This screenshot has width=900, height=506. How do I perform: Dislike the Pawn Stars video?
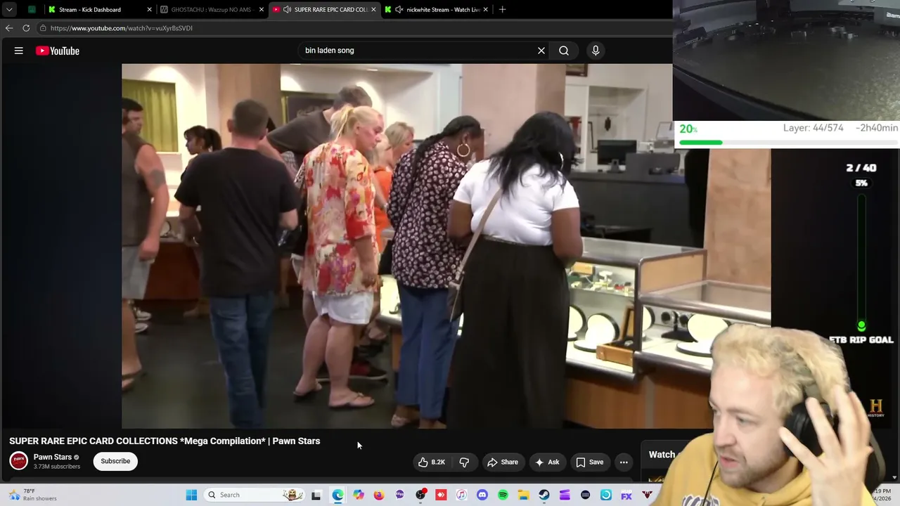[x=464, y=462]
